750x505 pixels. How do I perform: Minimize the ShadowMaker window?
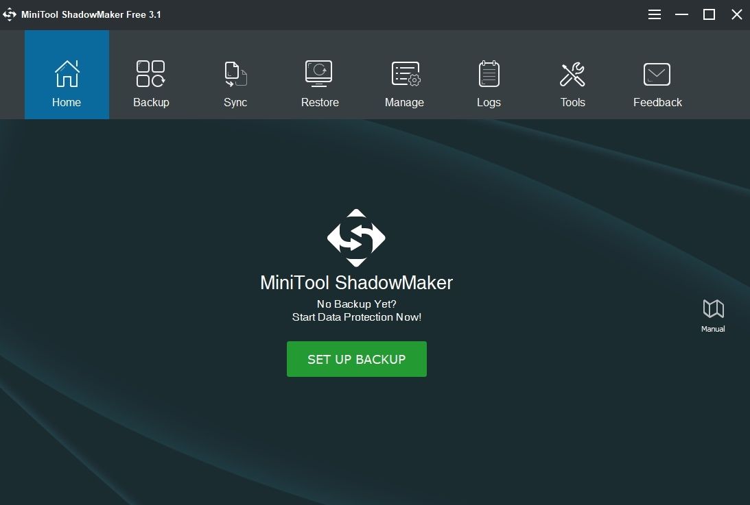pos(681,14)
